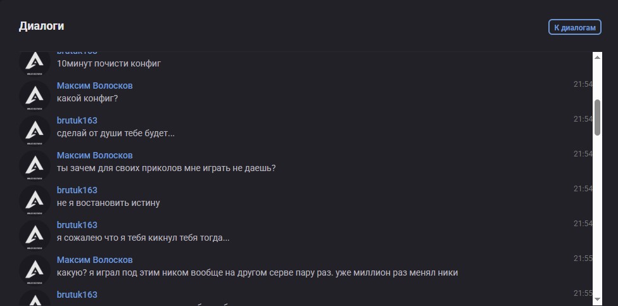Click avatar next to "сделай от души" message

35,131
